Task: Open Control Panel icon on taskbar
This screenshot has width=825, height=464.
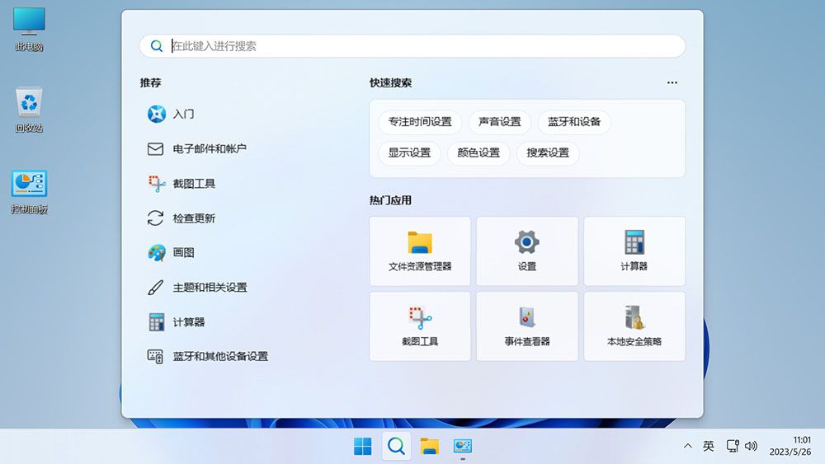Action: 463,446
